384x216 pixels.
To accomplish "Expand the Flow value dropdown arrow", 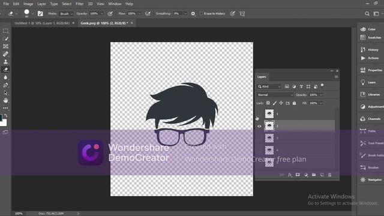I will [x=140, y=14].
